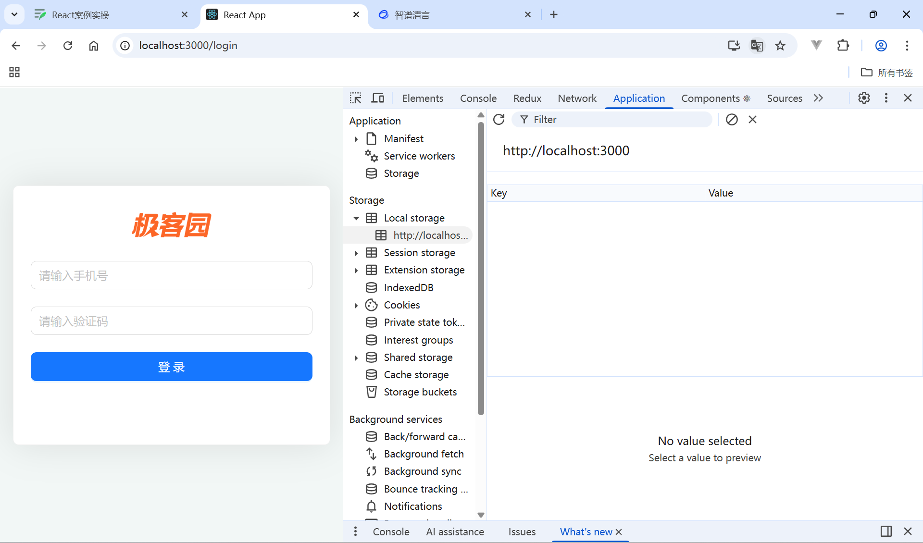The width and height of the screenshot is (923, 543).
Task: Click the delete selected entry X icon
Action: point(753,119)
